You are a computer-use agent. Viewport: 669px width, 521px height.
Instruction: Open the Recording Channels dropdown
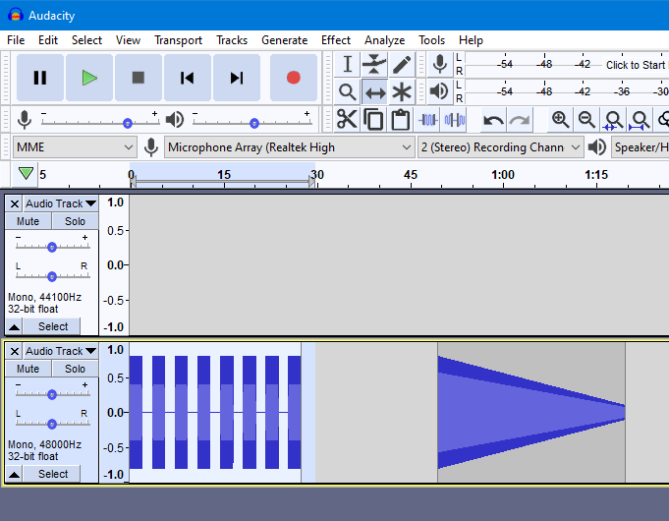pyautogui.click(x=500, y=147)
